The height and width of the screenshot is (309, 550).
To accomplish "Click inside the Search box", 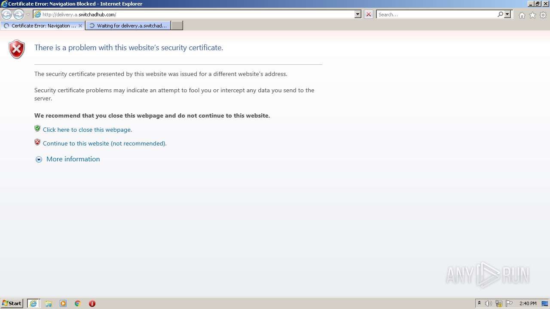I will 437,14.
